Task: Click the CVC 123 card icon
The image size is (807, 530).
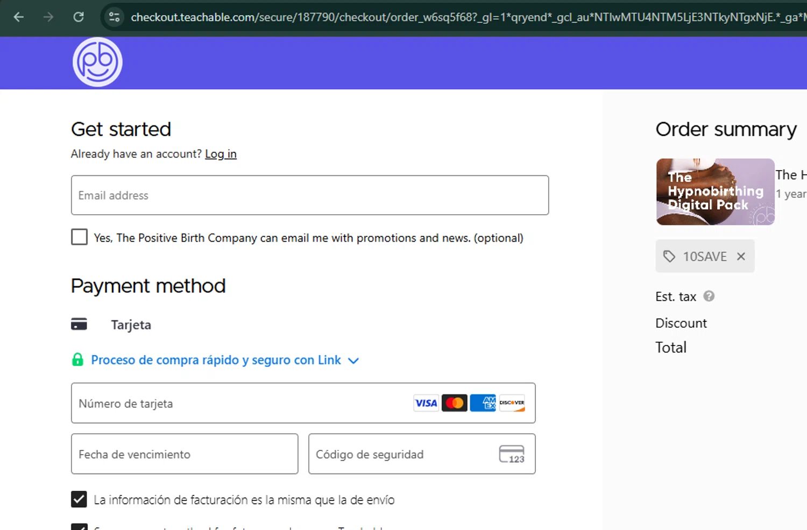Action: click(512, 454)
